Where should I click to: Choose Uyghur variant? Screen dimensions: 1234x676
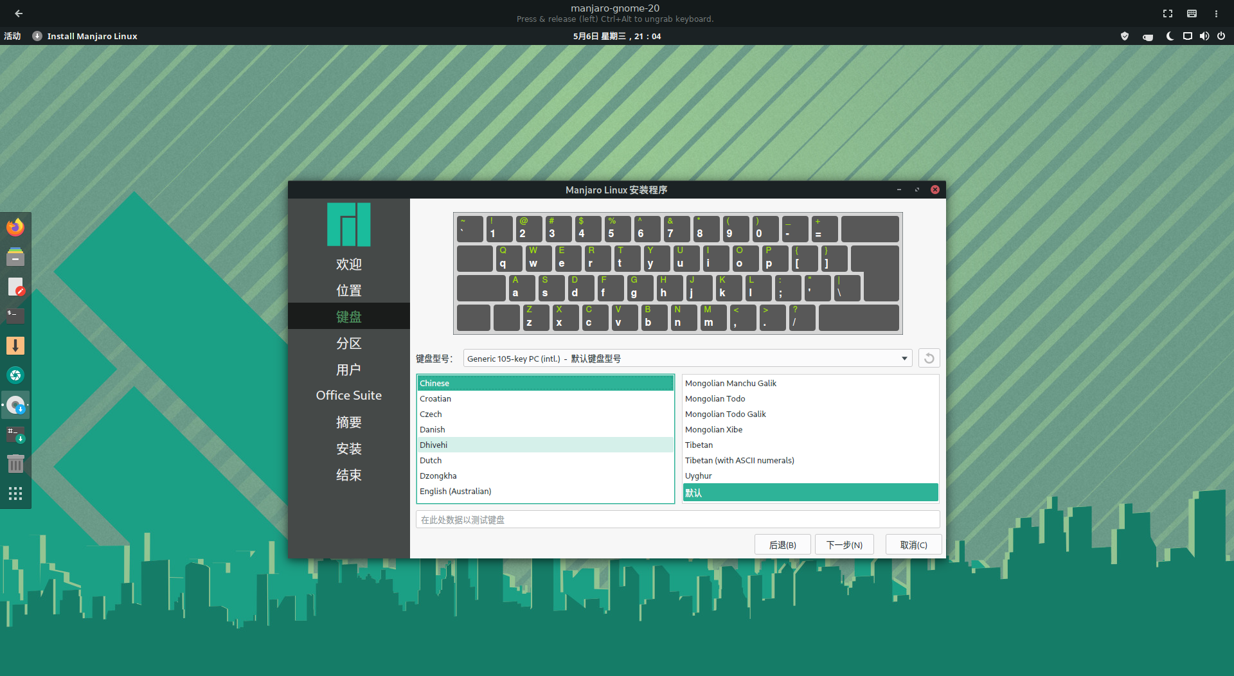pyautogui.click(x=810, y=476)
